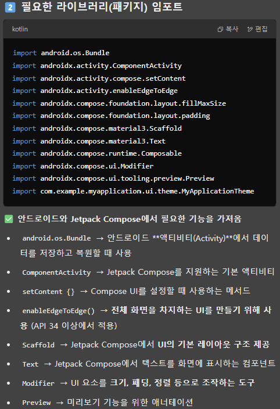Click the import line ending MyApplicationTheme
280x409 pixels.
pos(133,191)
